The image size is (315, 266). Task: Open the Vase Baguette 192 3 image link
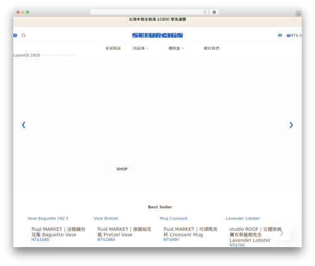pyautogui.click(x=48, y=218)
